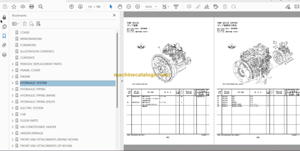Open the COVER bookmark
Viewport: 300px width, 151px height.
25,33
